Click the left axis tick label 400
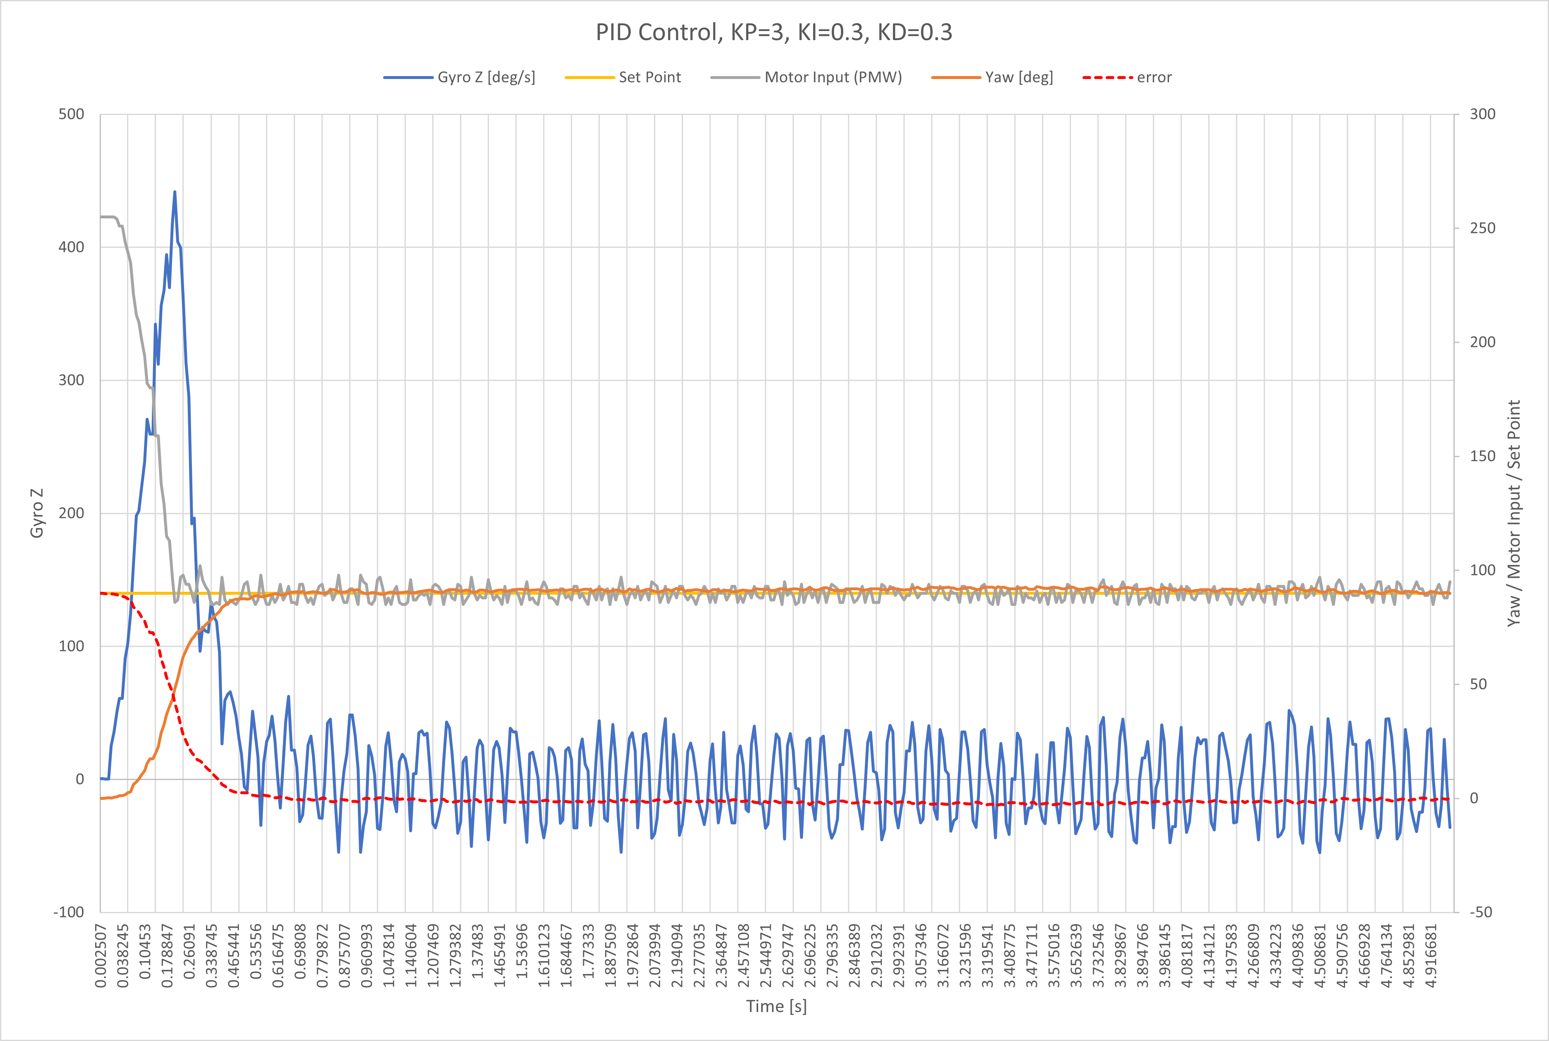This screenshot has height=1041, width=1549. (x=71, y=247)
